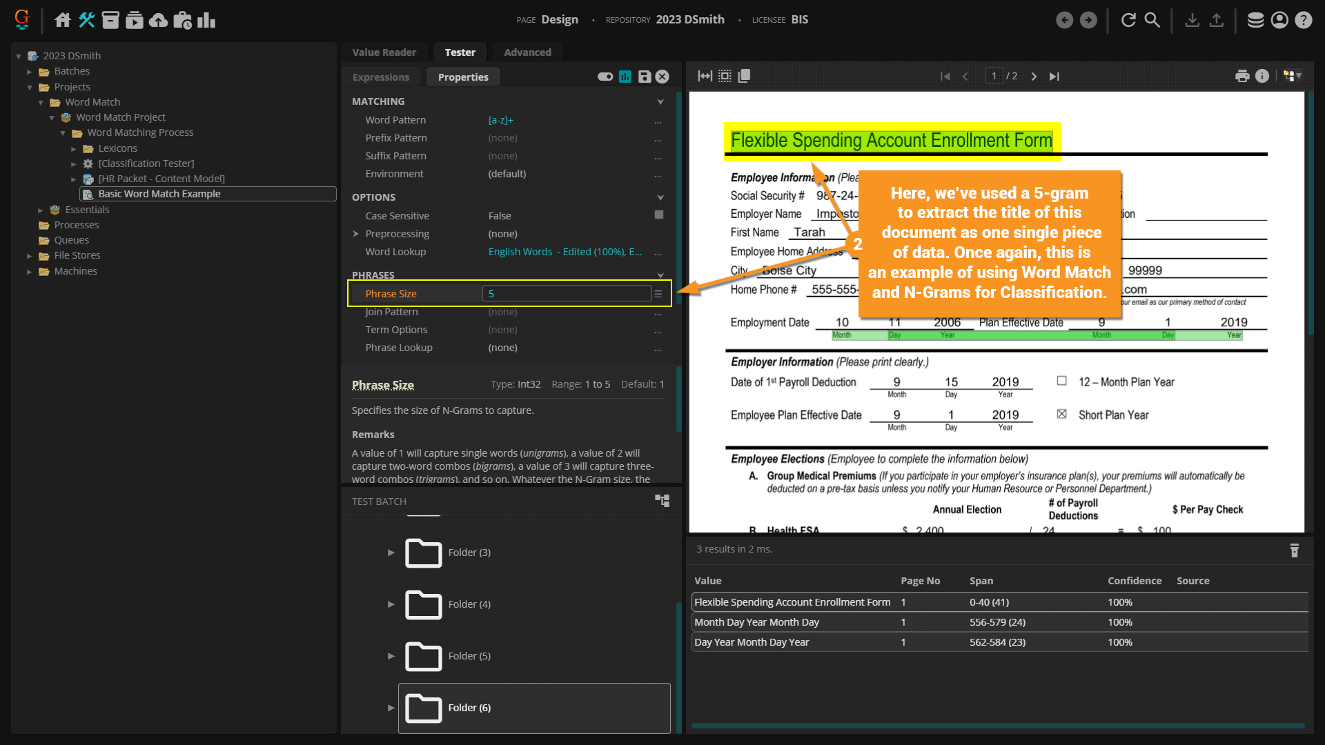
Task: Switch to the Value Reader tab
Action: [x=384, y=52]
